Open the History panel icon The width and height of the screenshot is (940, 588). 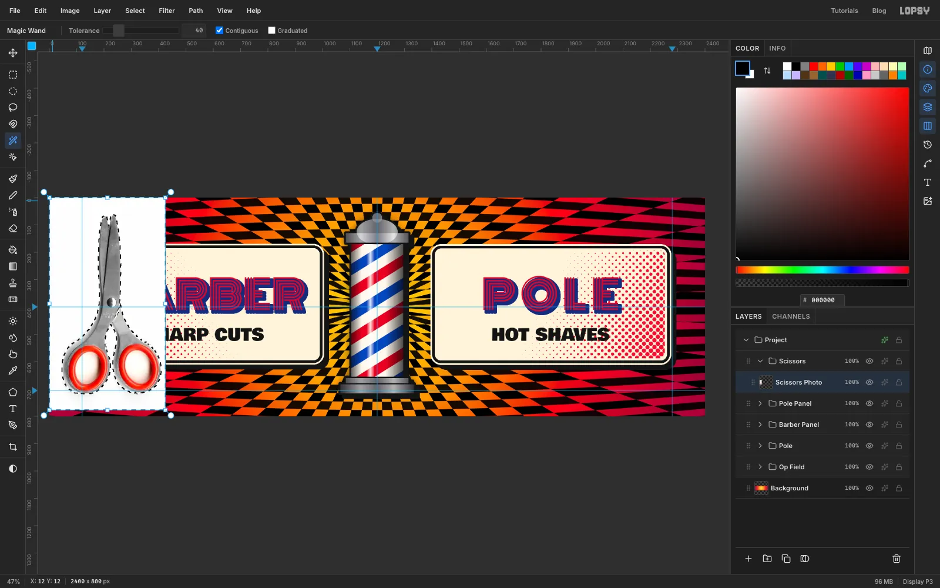click(928, 145)
